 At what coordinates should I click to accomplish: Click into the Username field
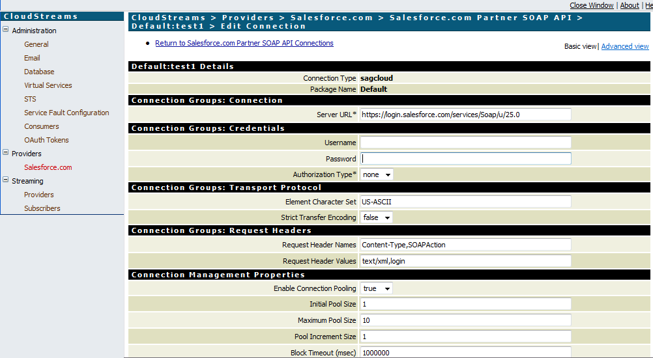(465, 142)
